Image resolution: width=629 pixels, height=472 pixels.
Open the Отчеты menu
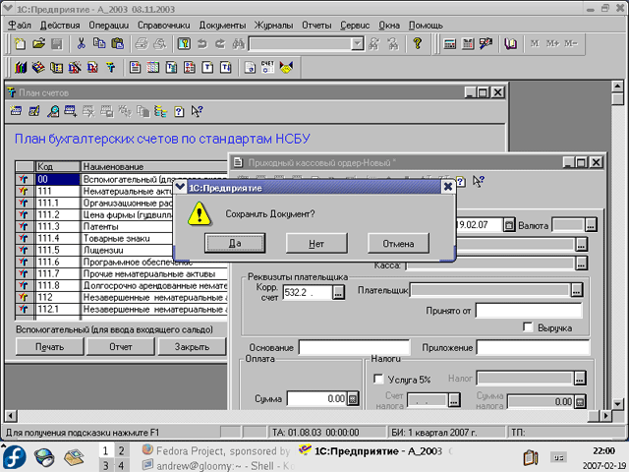coord(316,26)
